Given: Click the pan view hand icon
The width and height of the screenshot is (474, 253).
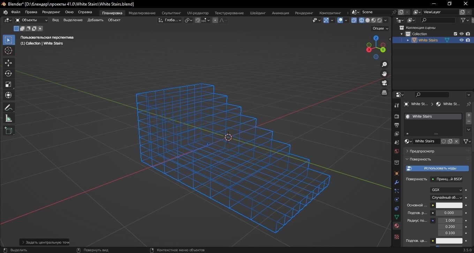Looking at the screenshot, I should click(x=384, y=74).
